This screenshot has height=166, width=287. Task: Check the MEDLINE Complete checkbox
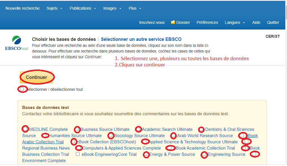coord(25,129)
